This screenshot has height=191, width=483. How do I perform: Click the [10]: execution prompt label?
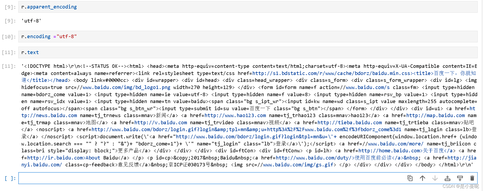(x=9, y=37)
